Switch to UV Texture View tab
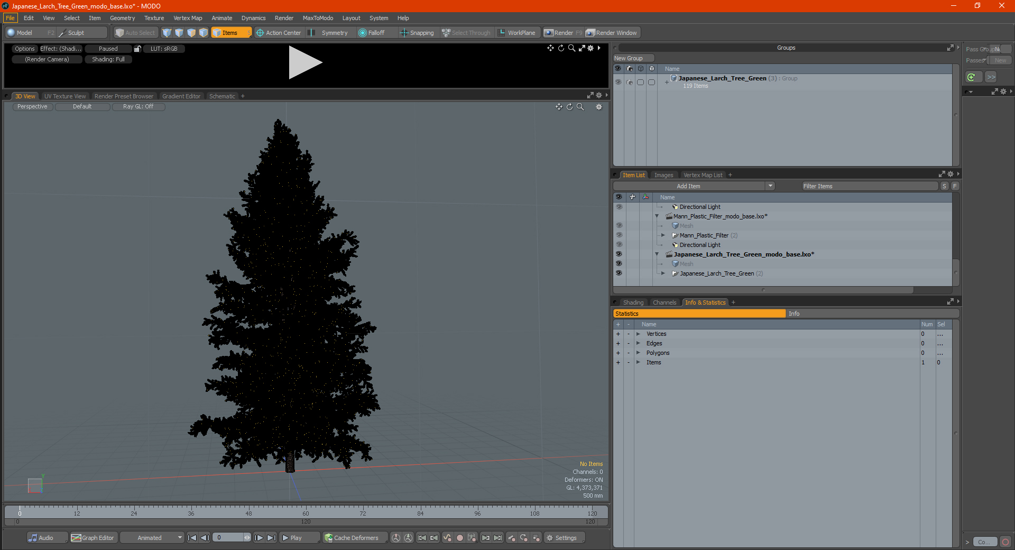Image resolution: width=1015 pixels, height=550 pixels. (65, 96)
